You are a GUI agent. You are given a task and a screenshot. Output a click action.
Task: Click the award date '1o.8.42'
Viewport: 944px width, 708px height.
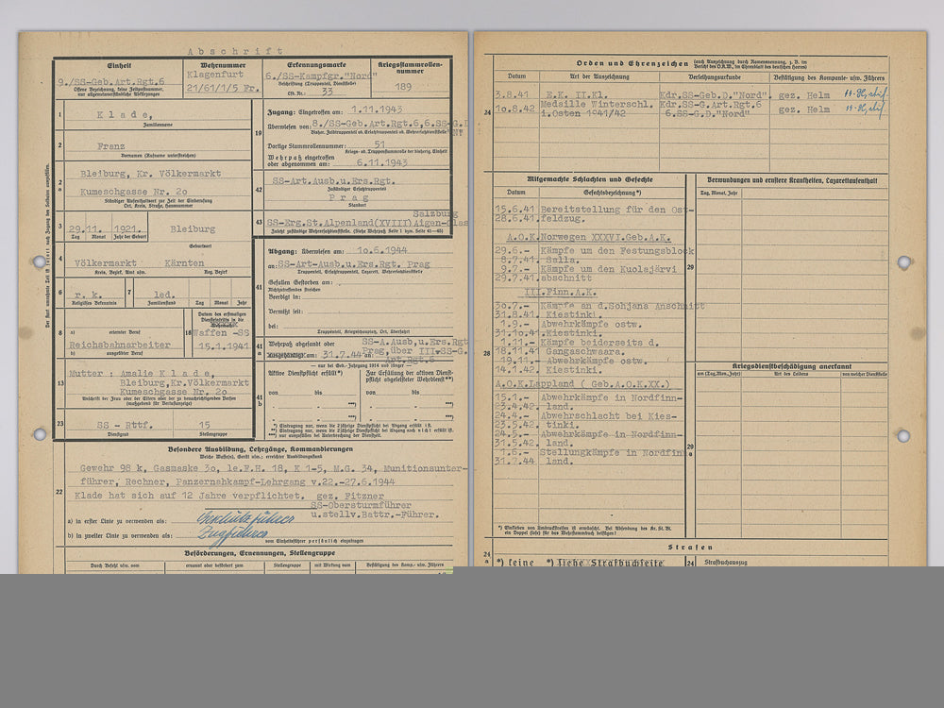point(515,109)
